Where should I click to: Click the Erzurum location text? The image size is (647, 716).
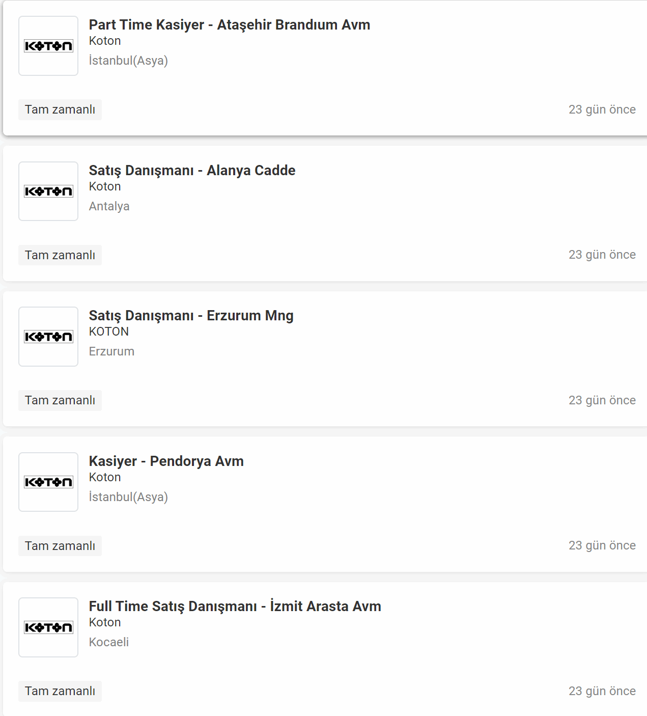(111, 351)
